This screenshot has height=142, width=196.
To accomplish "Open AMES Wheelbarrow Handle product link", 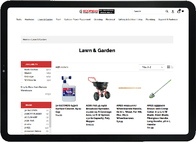I will (x=129, y=112).
